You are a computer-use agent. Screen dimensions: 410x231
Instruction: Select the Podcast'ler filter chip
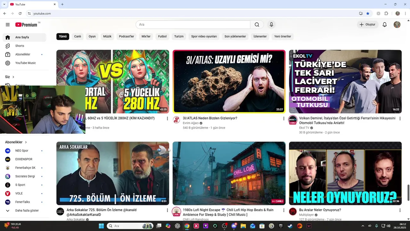127,37
